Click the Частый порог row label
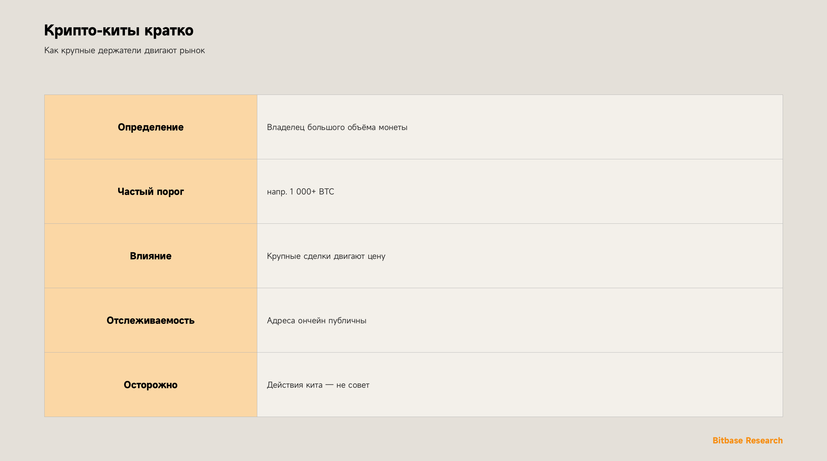The height and width of the screenshot is (461, 827). coord(151,191)
